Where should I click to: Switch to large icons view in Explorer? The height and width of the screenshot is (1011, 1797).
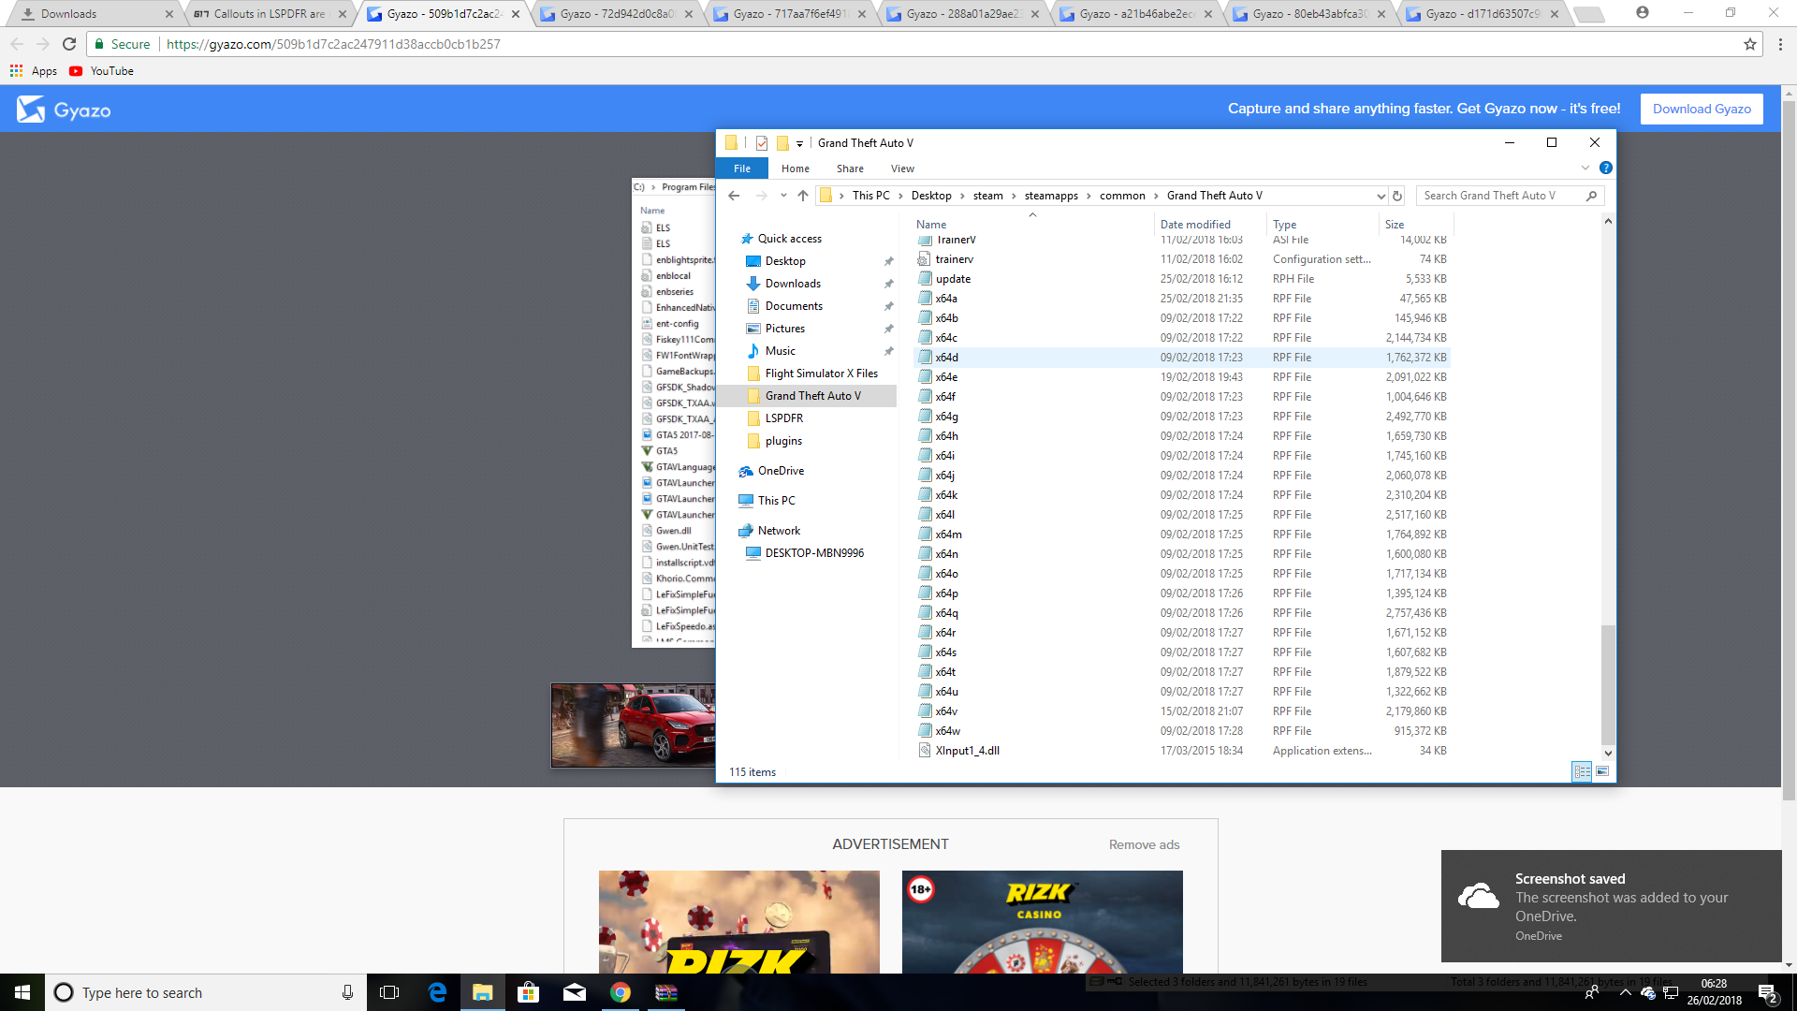[x=1602, y=772]
